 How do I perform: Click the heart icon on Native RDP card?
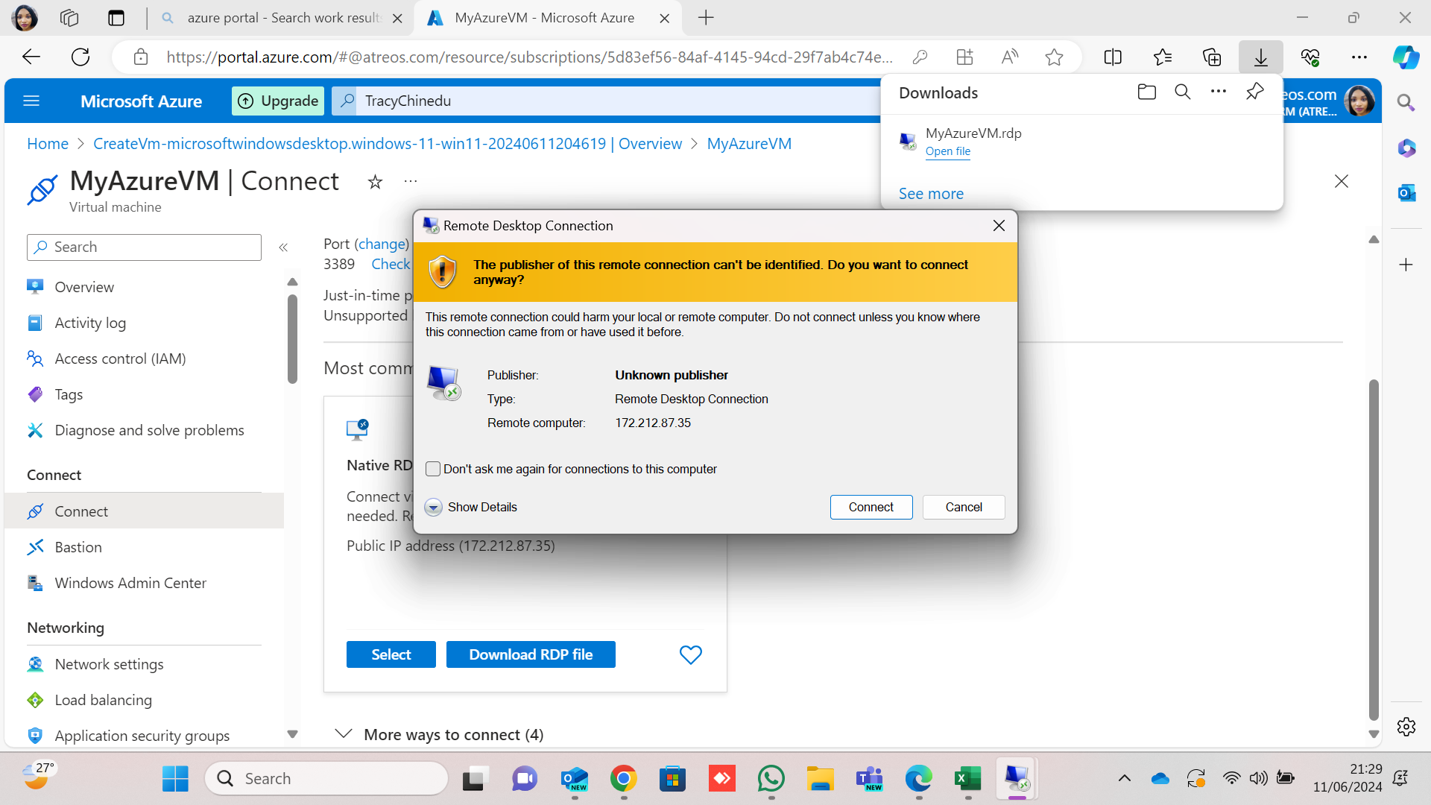(690, 654)
